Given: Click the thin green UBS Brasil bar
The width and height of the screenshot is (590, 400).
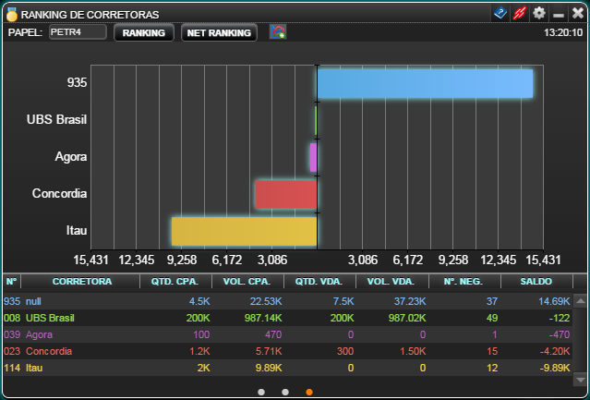Looking at the screenshot, I should pos(316,120).
